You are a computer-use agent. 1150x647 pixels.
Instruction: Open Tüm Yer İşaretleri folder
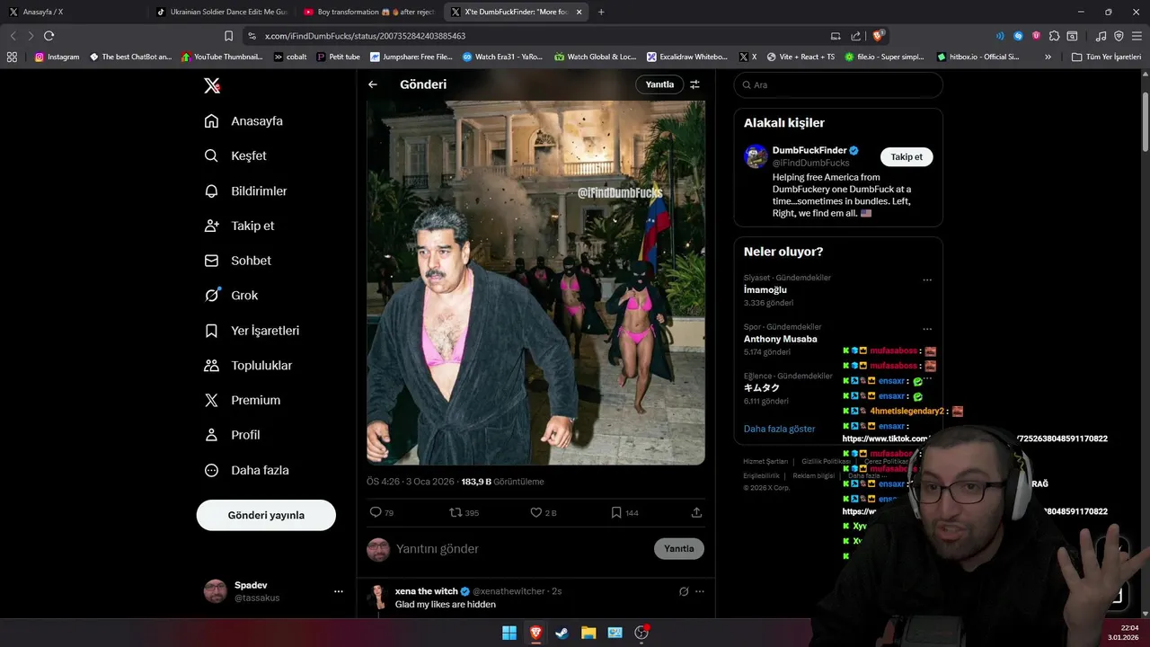click(1106, 57)
